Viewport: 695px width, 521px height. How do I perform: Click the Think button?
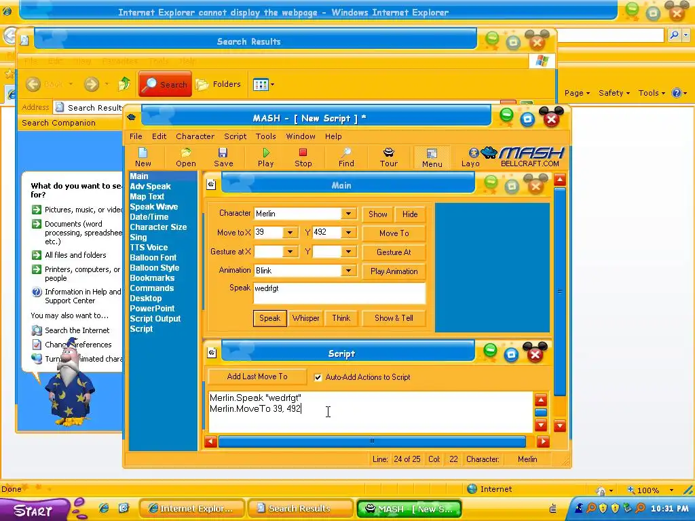(x=341, y=318)
